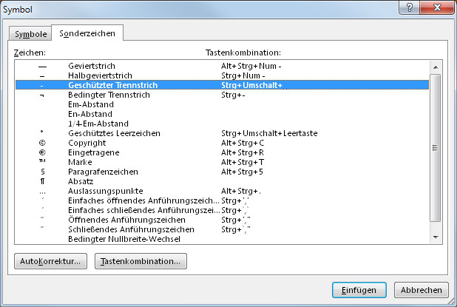457x307 pixels.
Task: Select the Geschütztes Leerzeichen entry
Action: click(222, 133)
